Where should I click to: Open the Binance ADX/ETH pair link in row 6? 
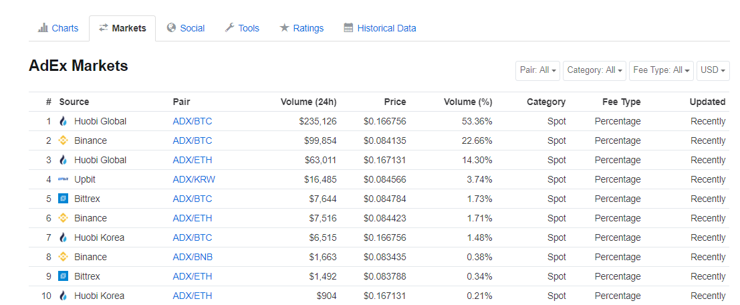click(193, 218)
